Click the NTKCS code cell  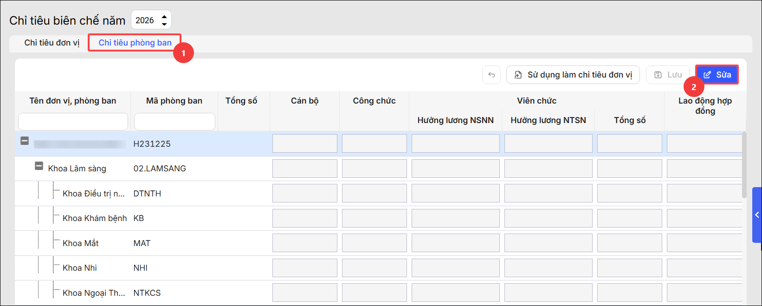click(x=147, y=293)
